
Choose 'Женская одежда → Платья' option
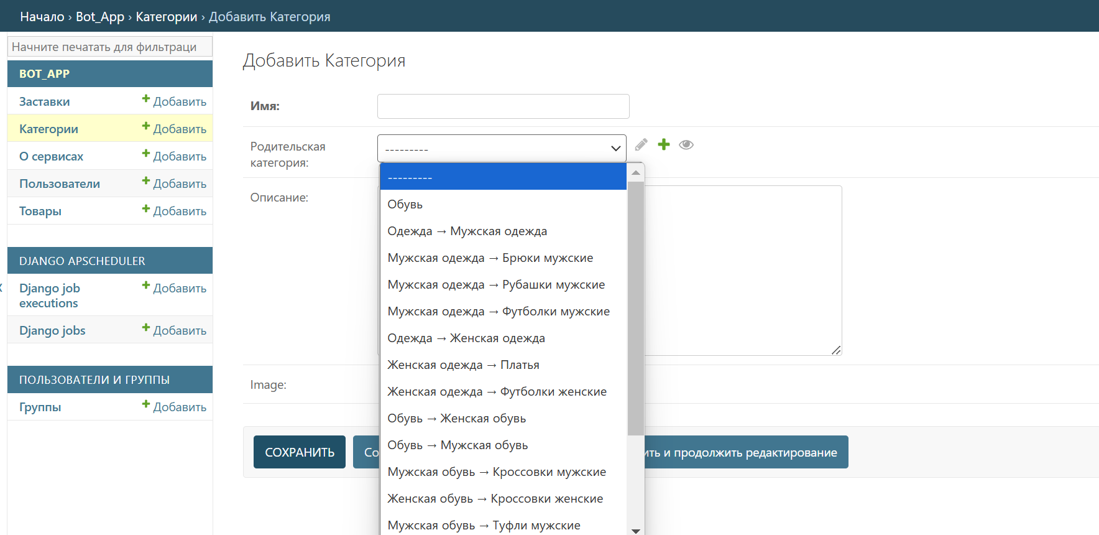tap(463, 365)
